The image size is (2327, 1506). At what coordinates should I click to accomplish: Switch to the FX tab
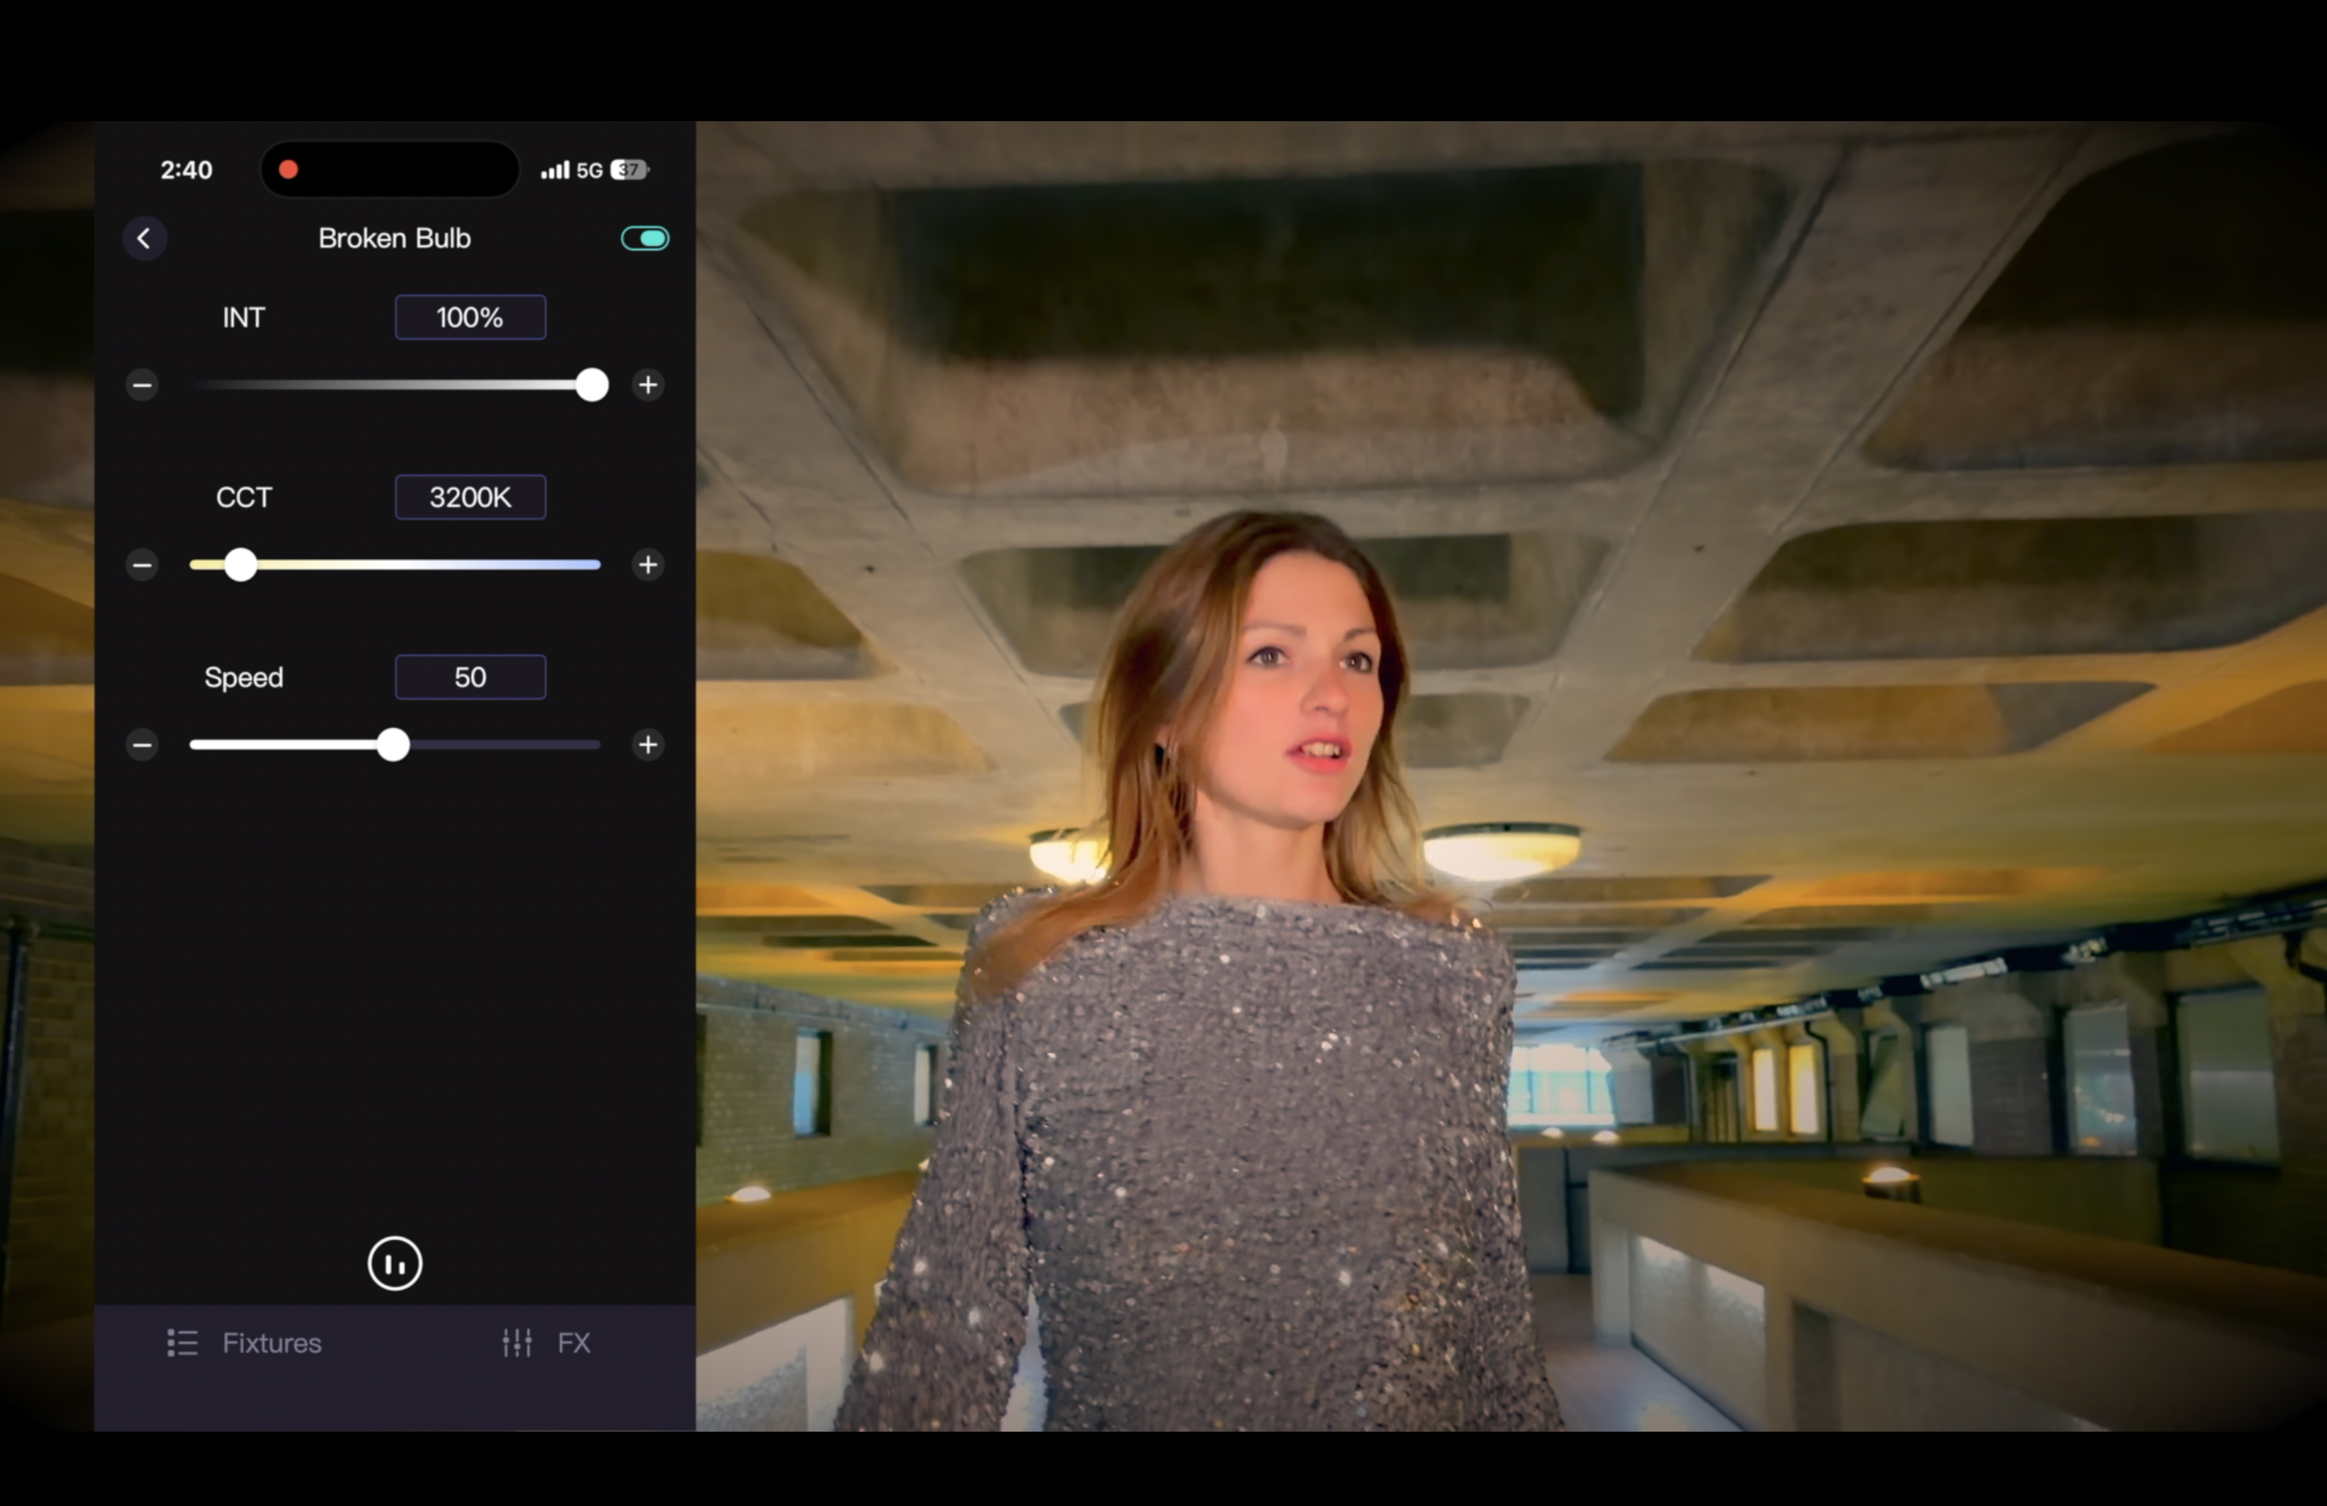(x=545, y=1343)
